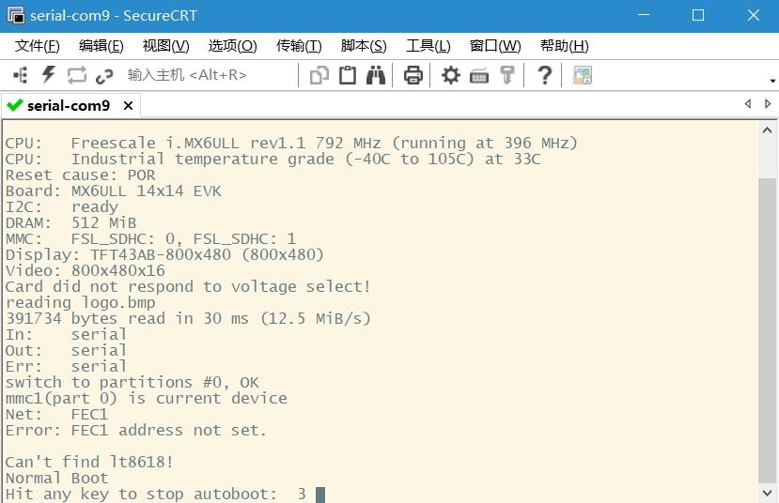The image size is (779, 503).
Task: Click the 'DRAM: 512 MiB' line
Action: click(70, 222)
